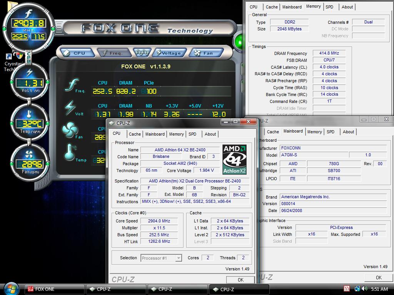The height and width of the screenshot is (295, 394).
Task: Click the CAS# Latency 4.0 clocks value
Action: pos(329,67)
